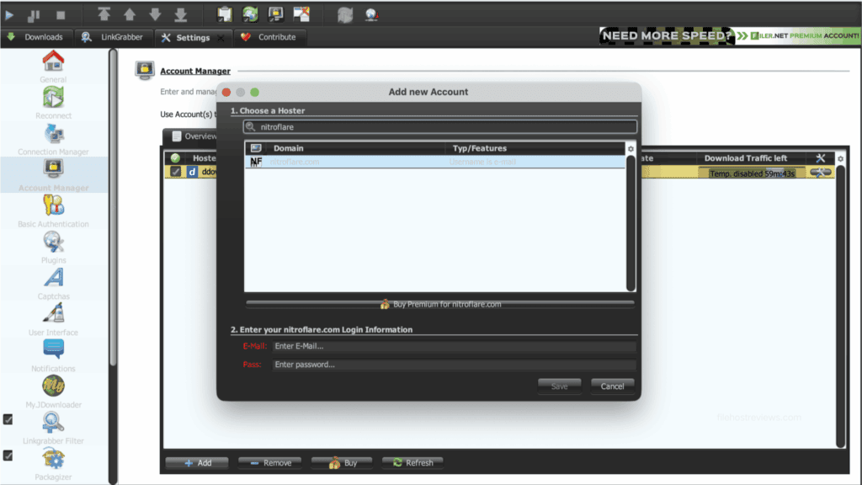Click the settings sidebar scrollbar
Image resolution: width=862 pixels, height=485 pixels.
[x=113, y=208]
